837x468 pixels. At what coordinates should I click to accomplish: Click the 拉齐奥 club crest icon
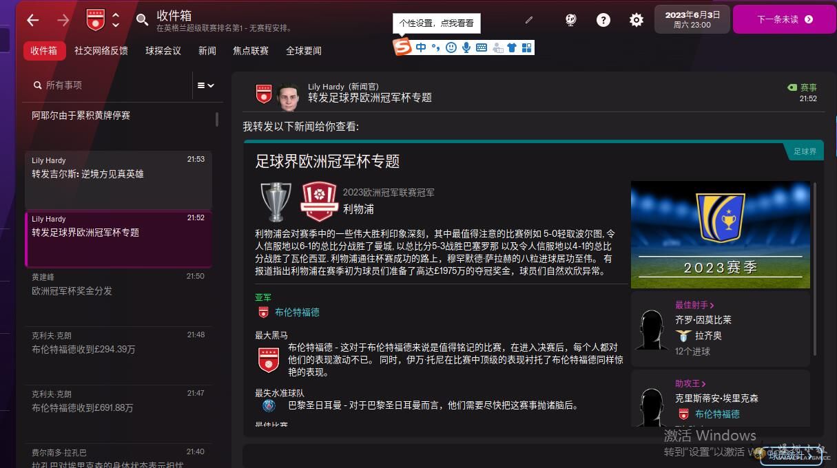pos(683,336)
